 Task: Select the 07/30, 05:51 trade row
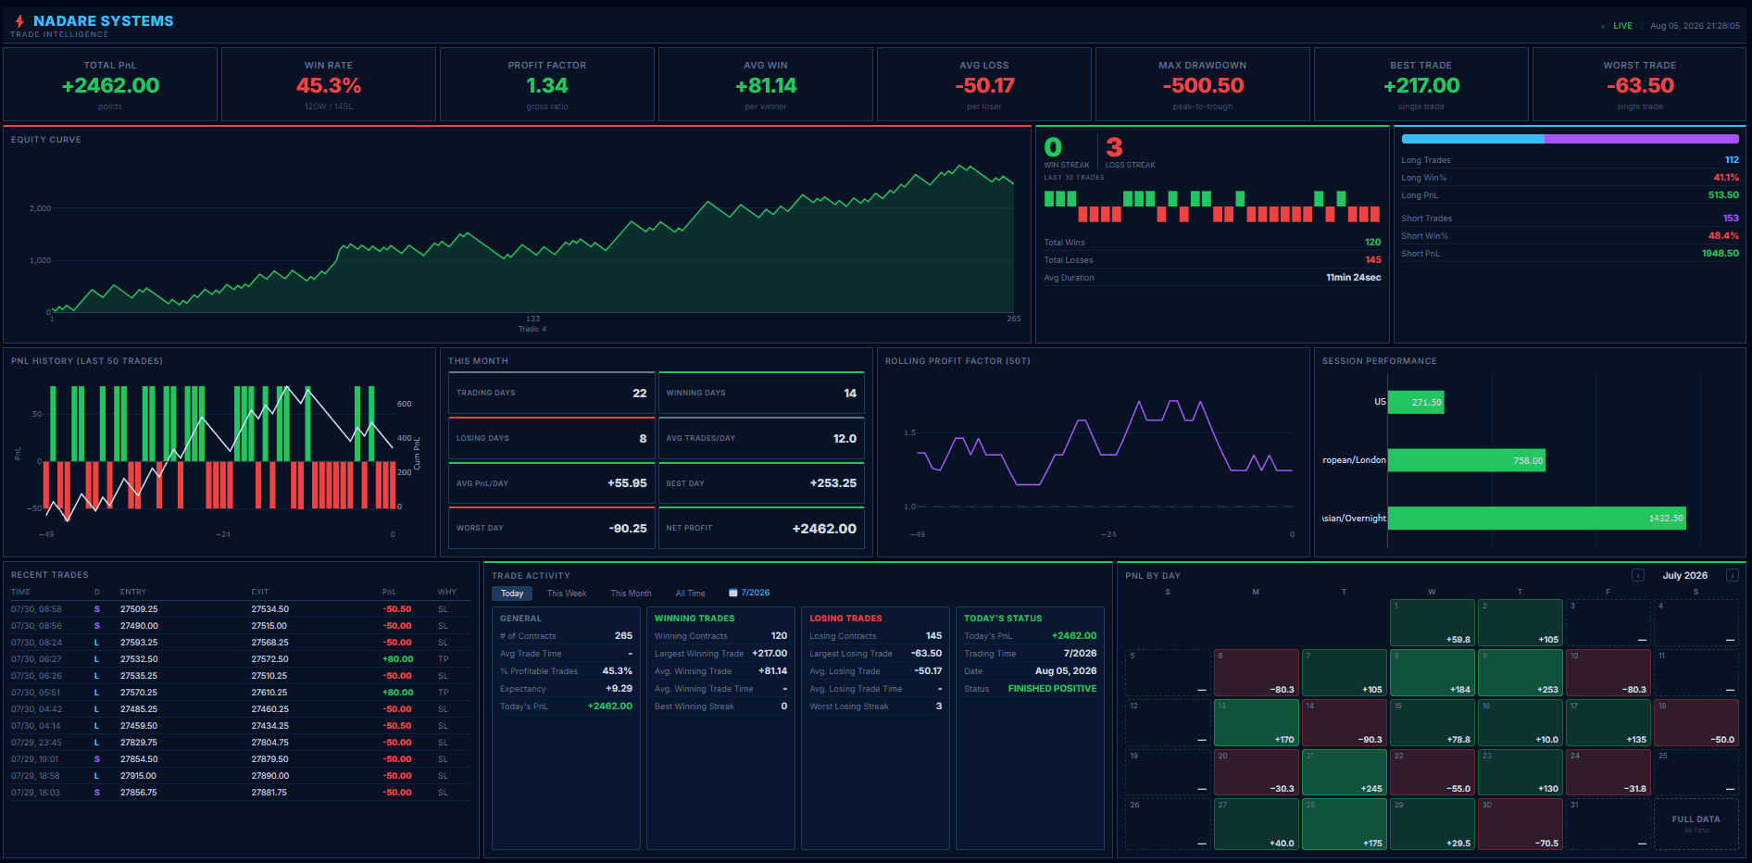click(x=241, y=693)
